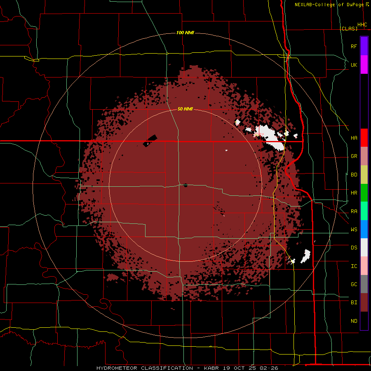This screenshot has height=371, width=371.
Task: Click the RF legend label
Action: click(x=354, y=46)
